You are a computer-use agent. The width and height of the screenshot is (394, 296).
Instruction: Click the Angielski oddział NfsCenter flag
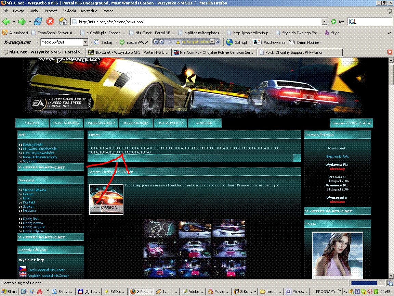pos(23,274)
